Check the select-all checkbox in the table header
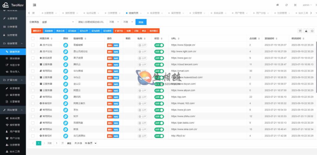Viewport: 317px width, 155px height. 33,39
